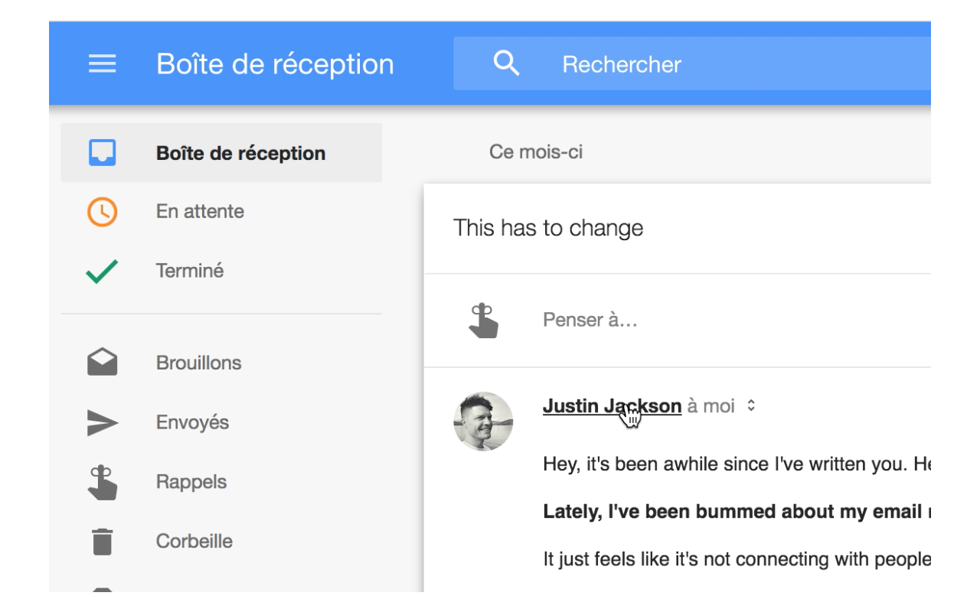Click the open envelope drafts icon
Viewport: 980px width, 612px height.
click(x=102, y=362)
